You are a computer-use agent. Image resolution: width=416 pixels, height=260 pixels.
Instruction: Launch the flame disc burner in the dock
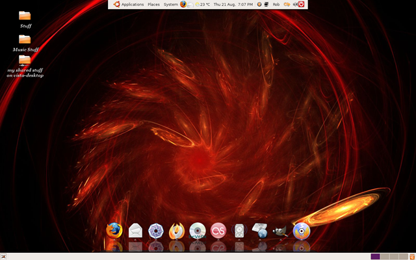177,230
